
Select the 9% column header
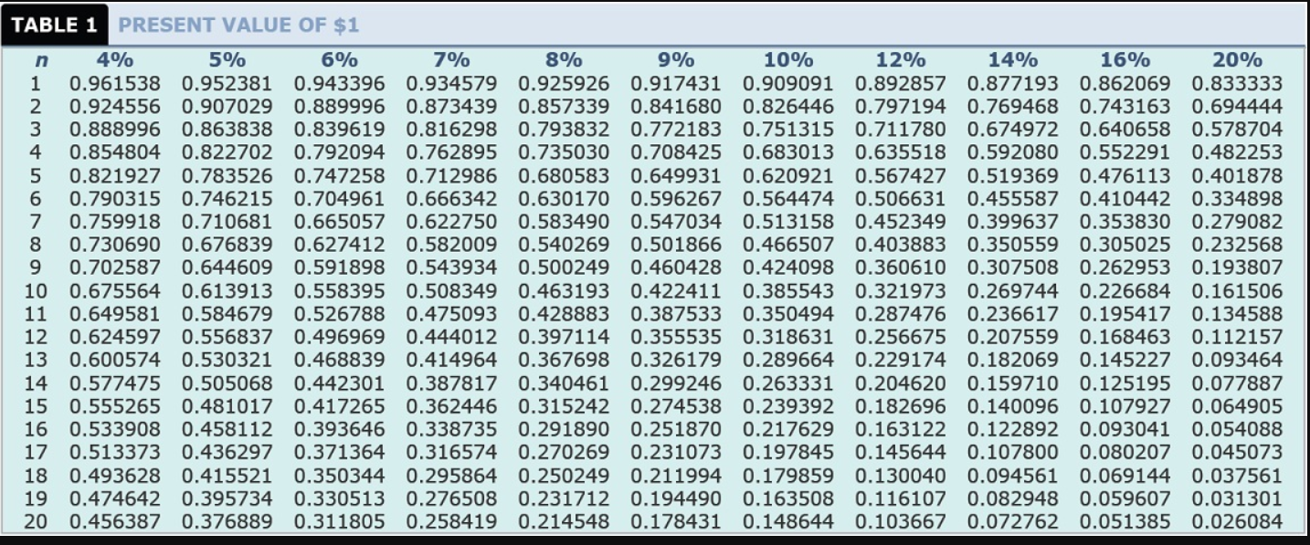pos(676,60)
